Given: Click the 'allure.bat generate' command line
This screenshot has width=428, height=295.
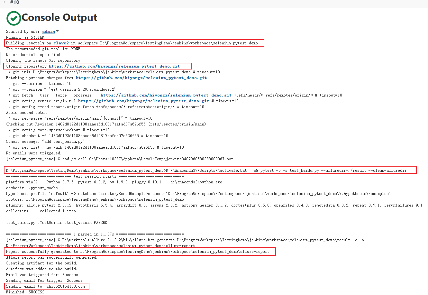Looking at the screenshot, I should (185, 240).
